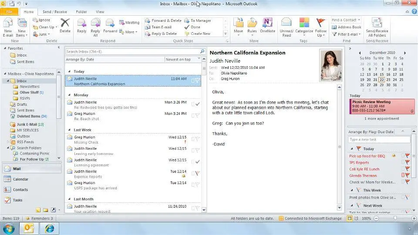Open the Junk dropdown

42,34
